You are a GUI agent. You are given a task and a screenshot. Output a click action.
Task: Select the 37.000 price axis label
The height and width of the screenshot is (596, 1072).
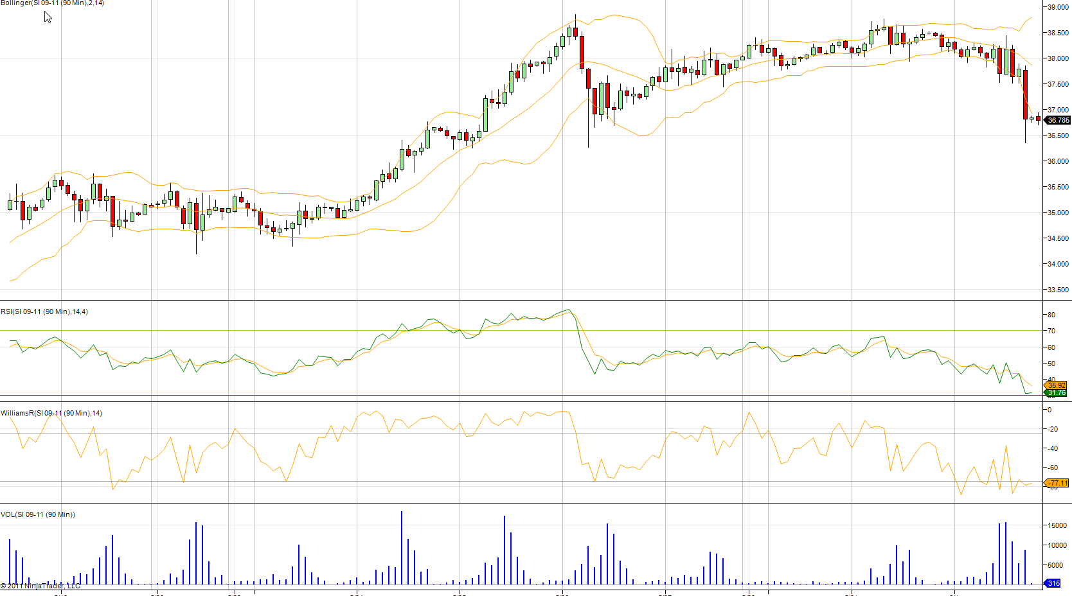coord(1058,110)
